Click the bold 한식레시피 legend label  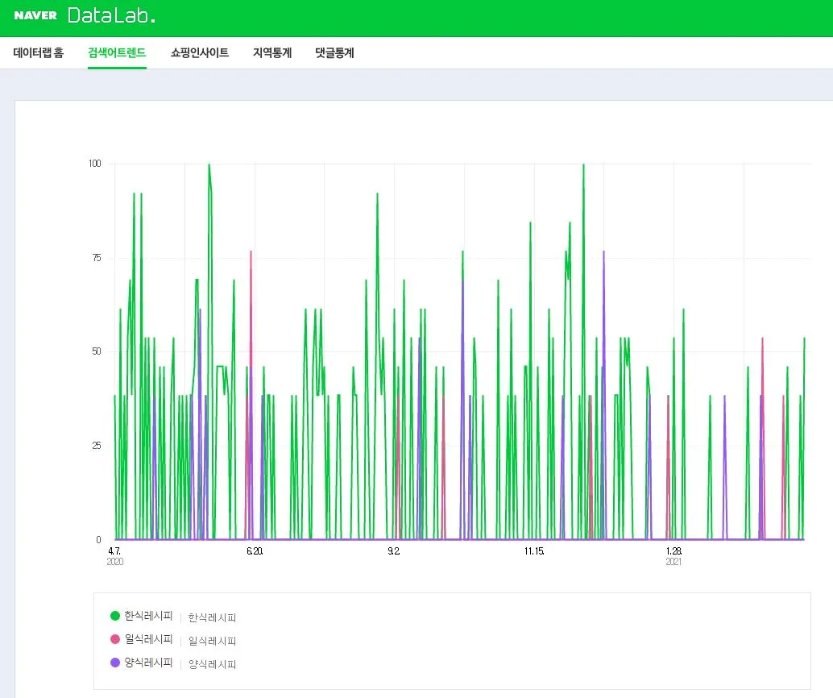149,616
